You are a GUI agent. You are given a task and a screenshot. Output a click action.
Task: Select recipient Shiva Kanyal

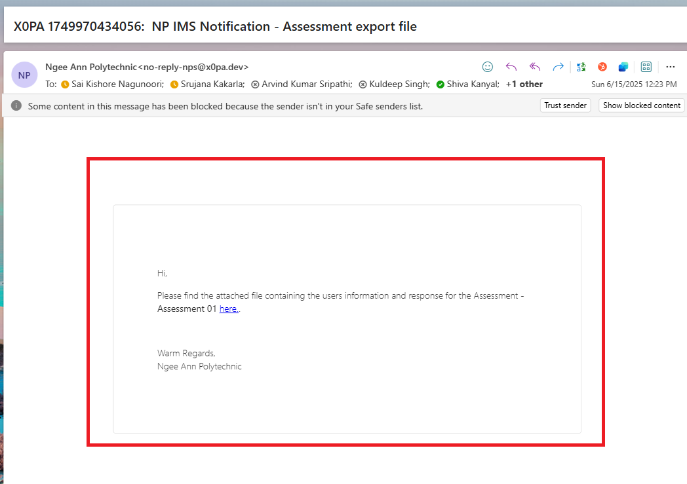[x=473, y=84]
